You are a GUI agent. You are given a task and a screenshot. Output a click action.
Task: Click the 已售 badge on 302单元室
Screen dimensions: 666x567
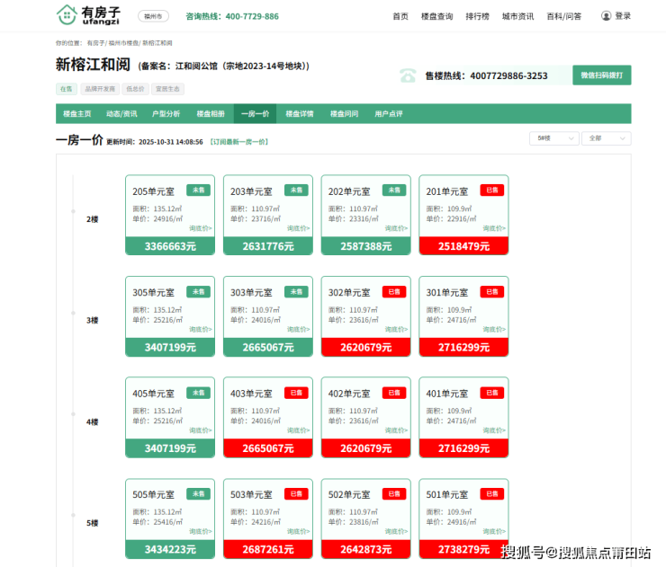[x=393, y=292]
